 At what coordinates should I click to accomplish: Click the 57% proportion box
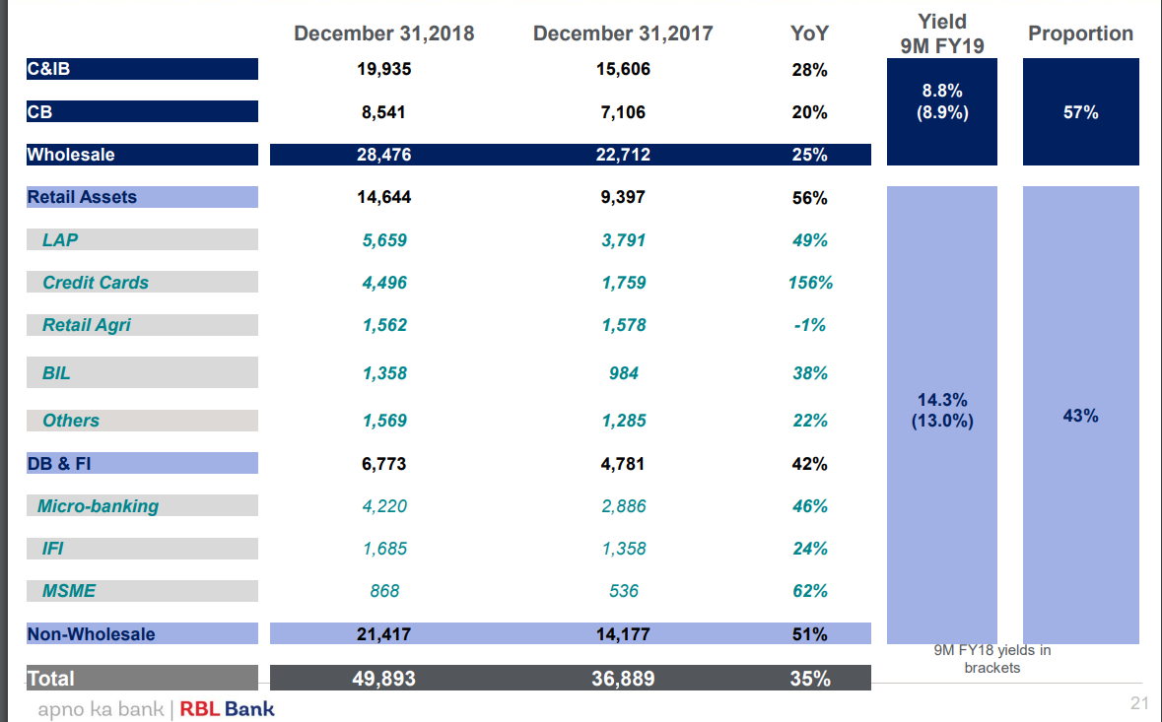click(1080, 112)
